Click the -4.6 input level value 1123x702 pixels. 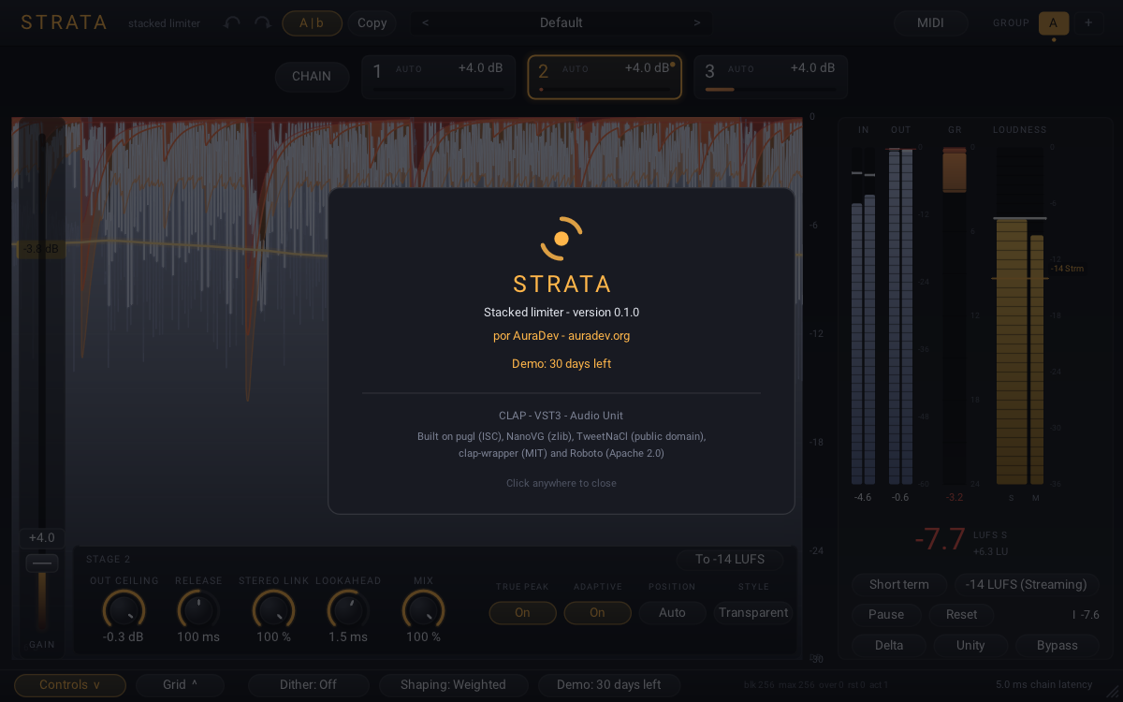tap(863, 497)
